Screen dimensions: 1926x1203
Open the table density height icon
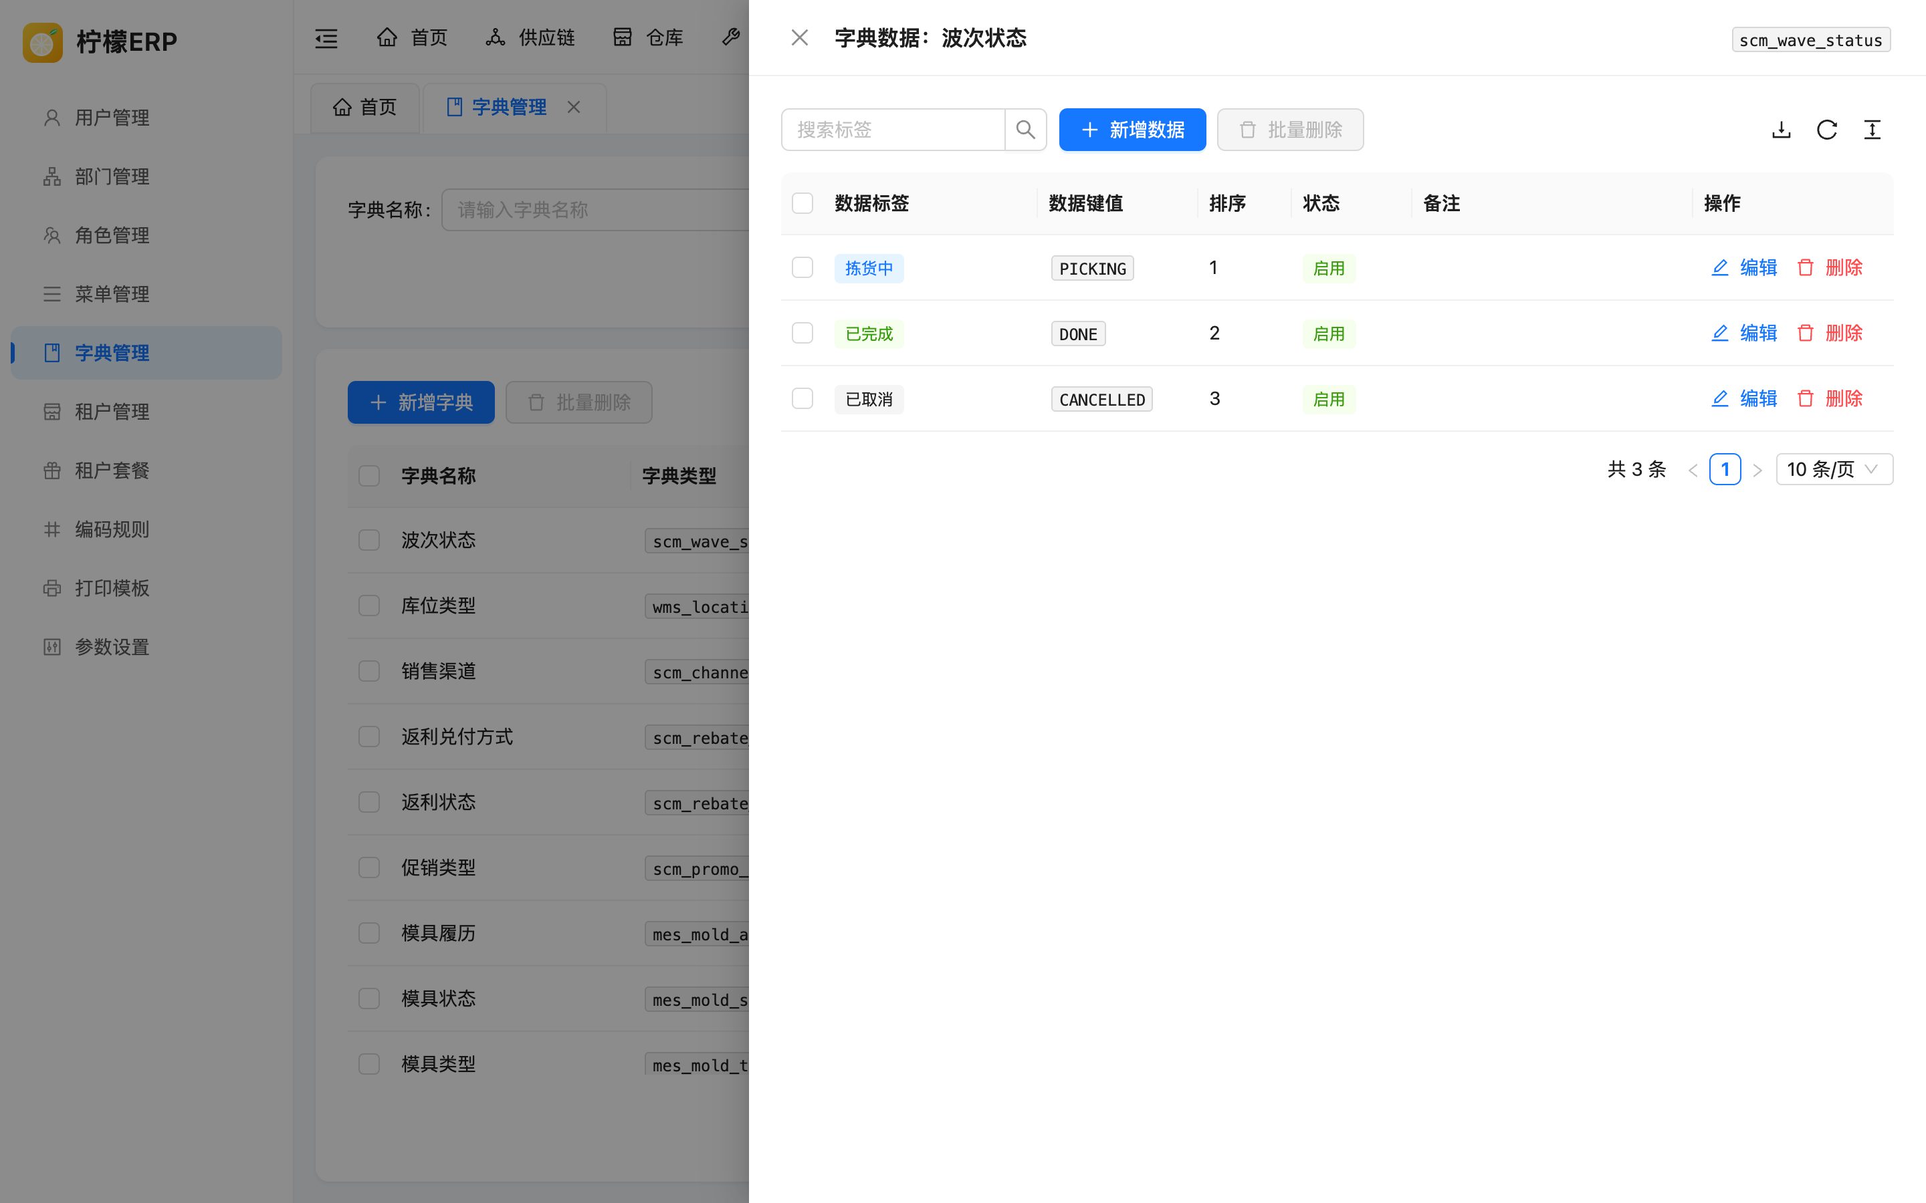click(1872, 130)
